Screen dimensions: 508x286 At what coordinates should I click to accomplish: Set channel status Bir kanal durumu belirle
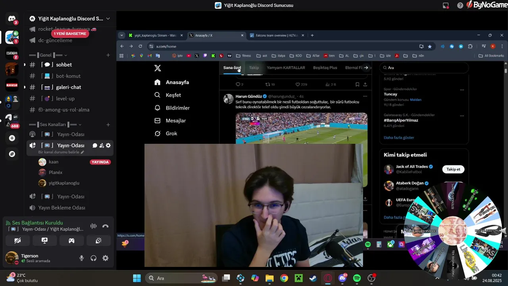coord(61,152)
